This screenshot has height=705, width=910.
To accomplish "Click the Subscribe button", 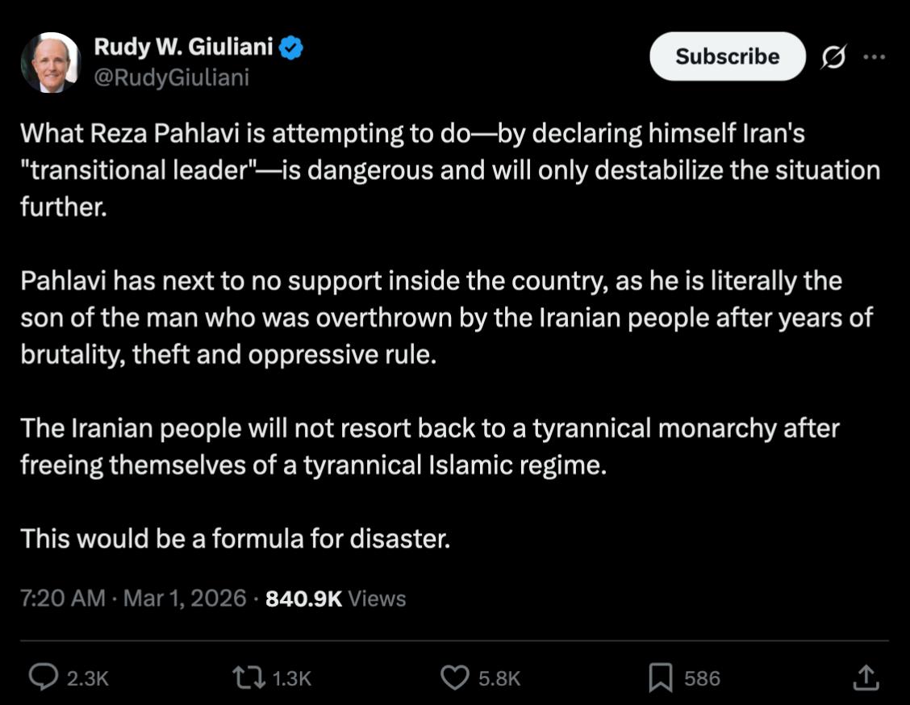I will [x=727, y=56].
